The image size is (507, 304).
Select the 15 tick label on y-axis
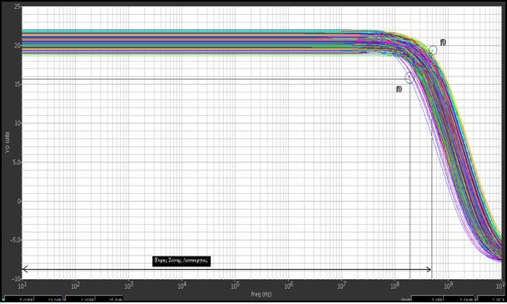17,84
